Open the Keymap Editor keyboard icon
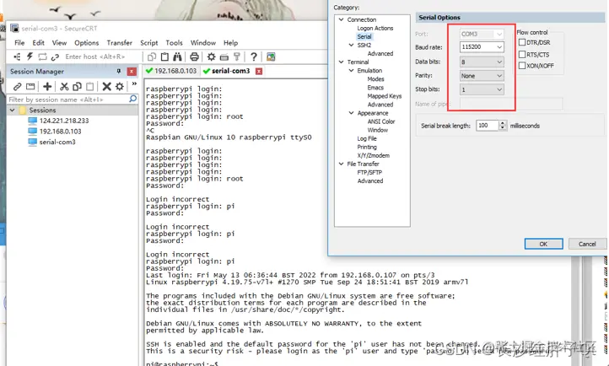Viewport: 609px width, 366px height. tap(224, 57)
